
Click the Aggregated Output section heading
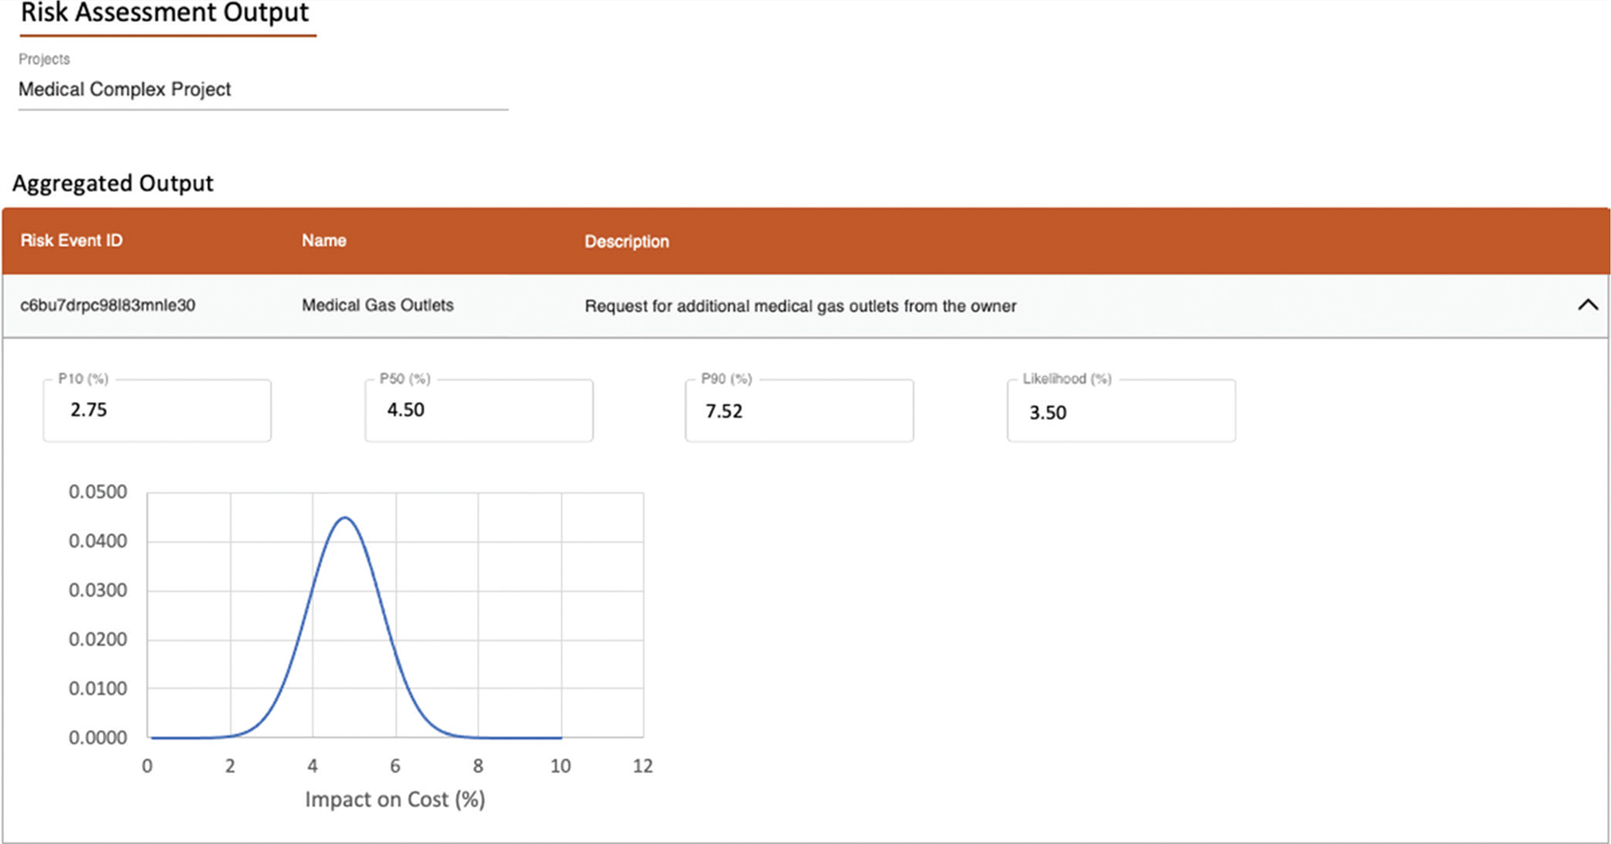113,183
